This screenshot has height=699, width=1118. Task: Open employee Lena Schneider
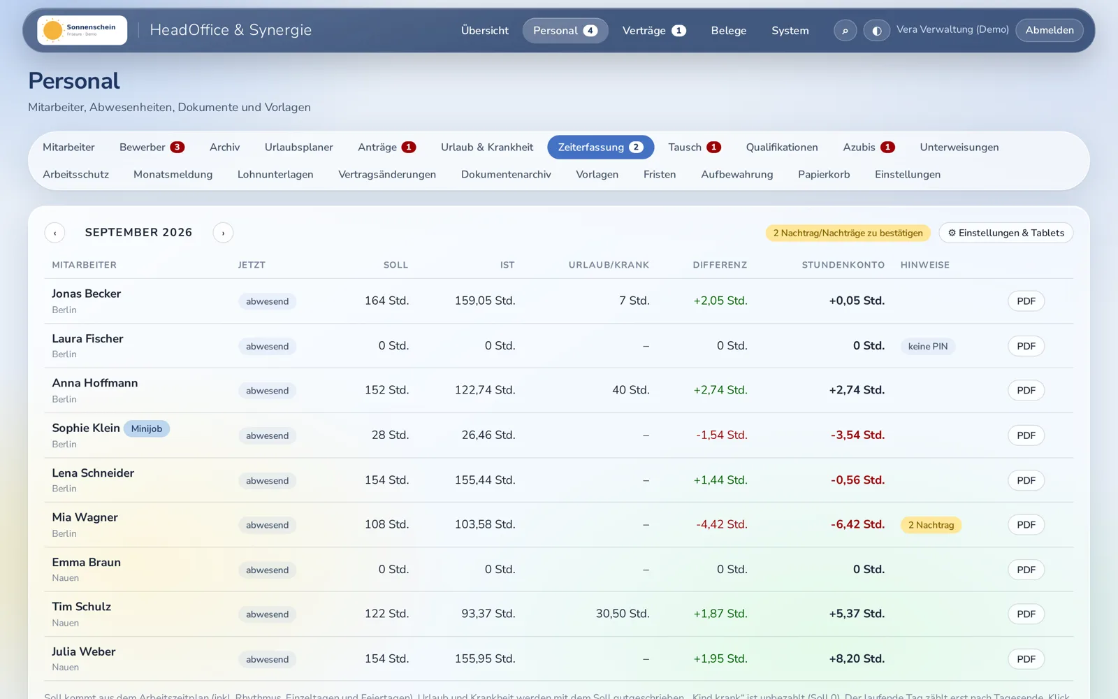[93, 473]
